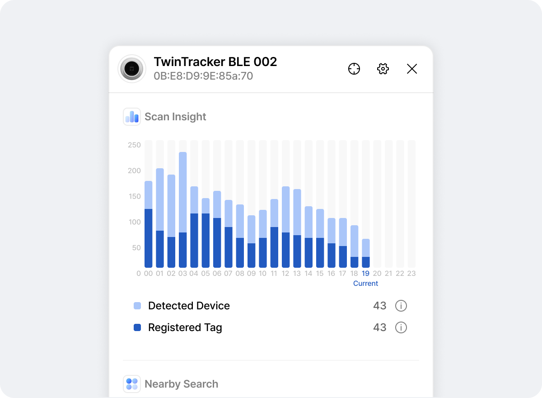Click the Scan Insight chart icon
The image size is (542, 398).
pyautogui.click(x=132, y=117)
